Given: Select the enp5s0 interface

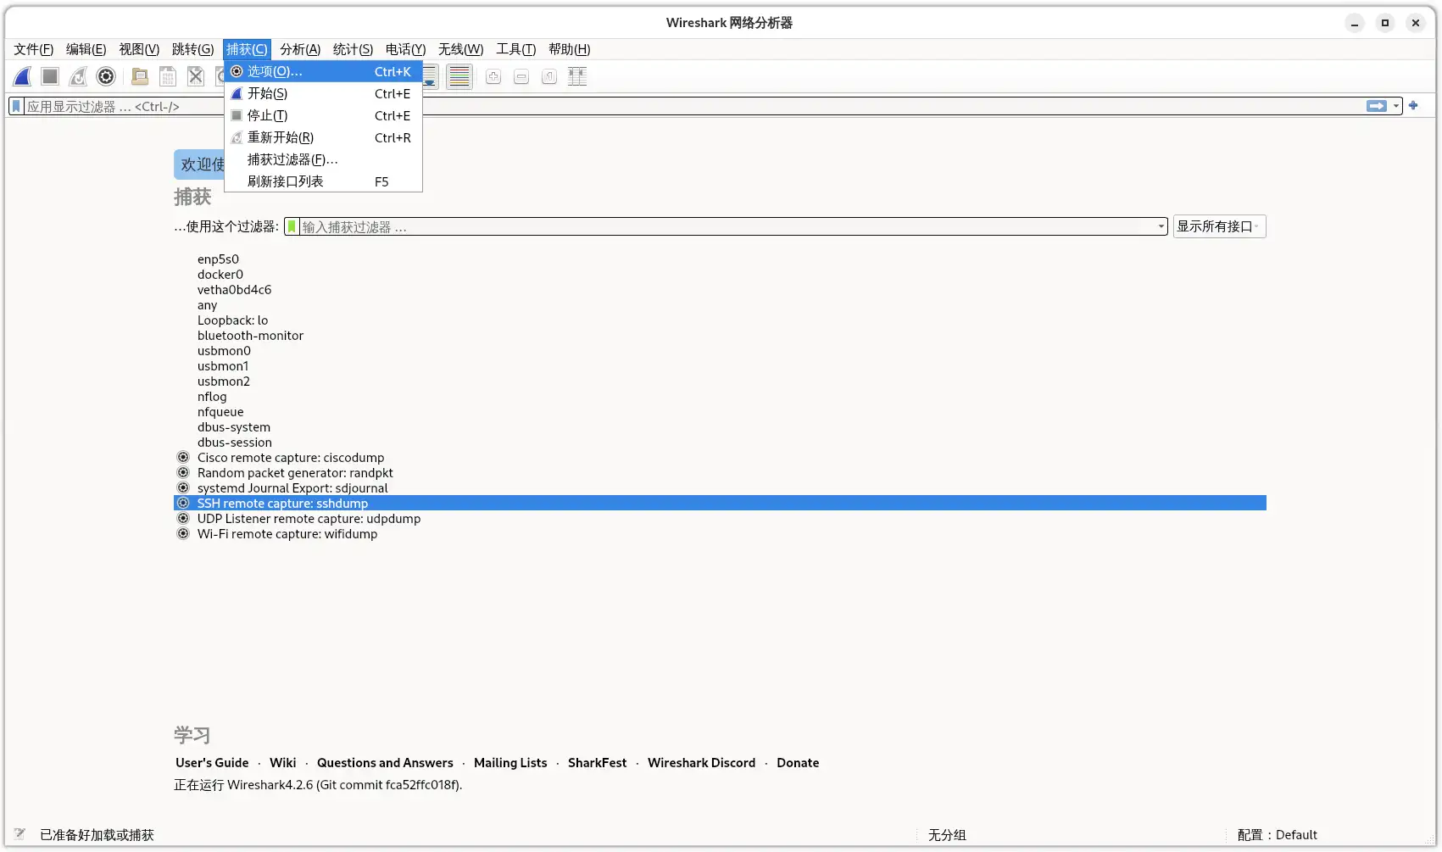Looking at the screenshot, I should 720,259.
